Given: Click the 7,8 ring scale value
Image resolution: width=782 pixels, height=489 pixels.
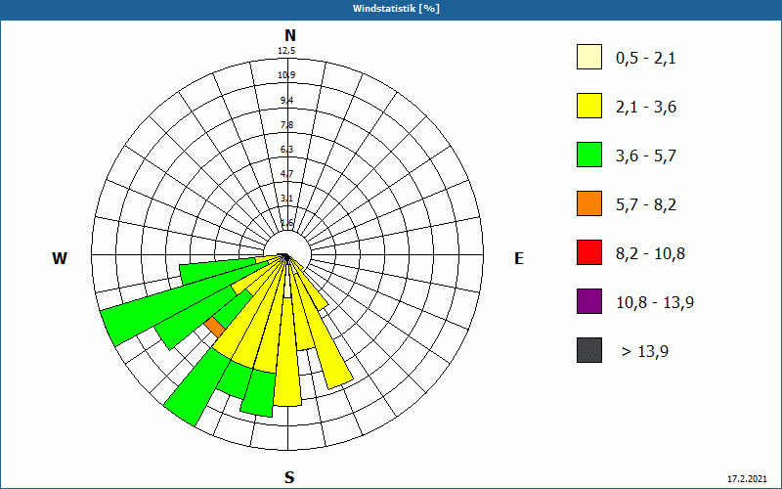Looking at the screenshot, I should click(286, 125).
